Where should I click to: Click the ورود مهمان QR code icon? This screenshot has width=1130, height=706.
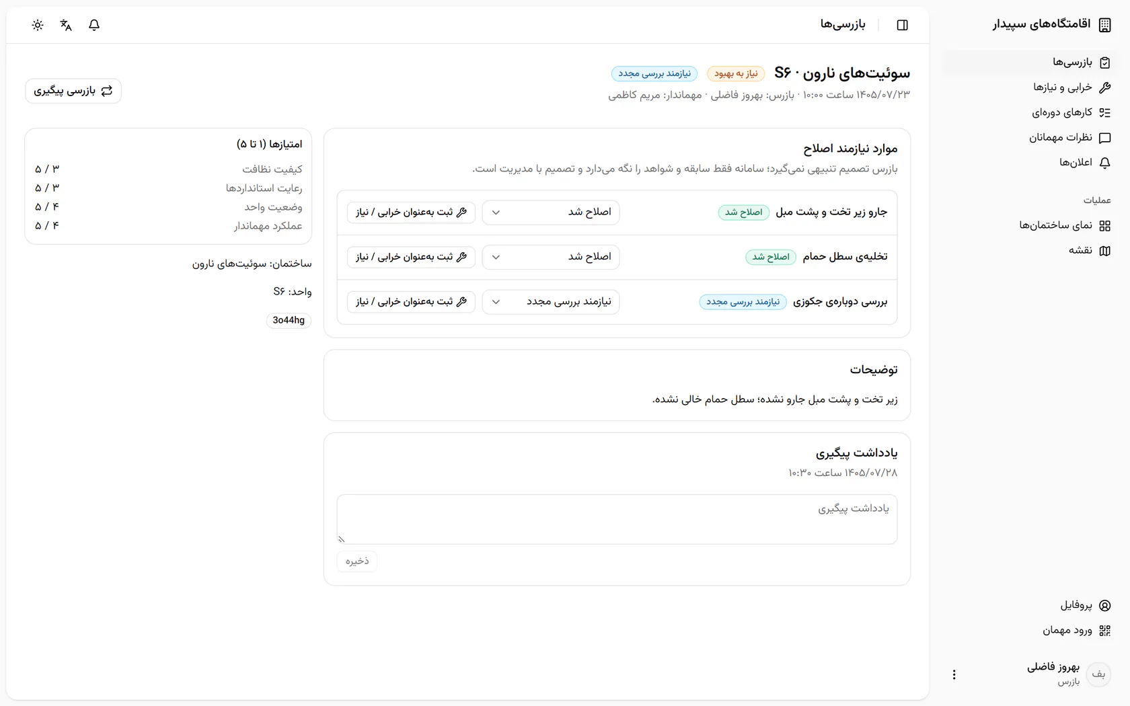[x=1104, y=631]
